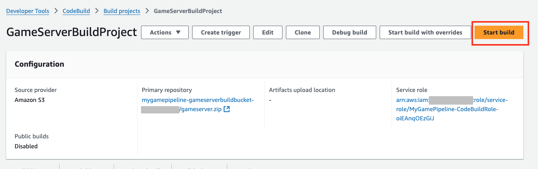538x169 pixels.
Task: Click Start build with overrides
Action: pos(425,33)
